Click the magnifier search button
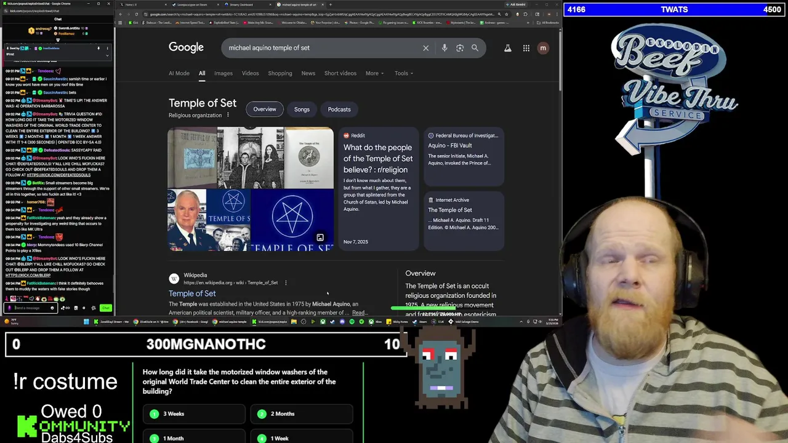Screen dimensions: 788x443 [x=475, y=48]
